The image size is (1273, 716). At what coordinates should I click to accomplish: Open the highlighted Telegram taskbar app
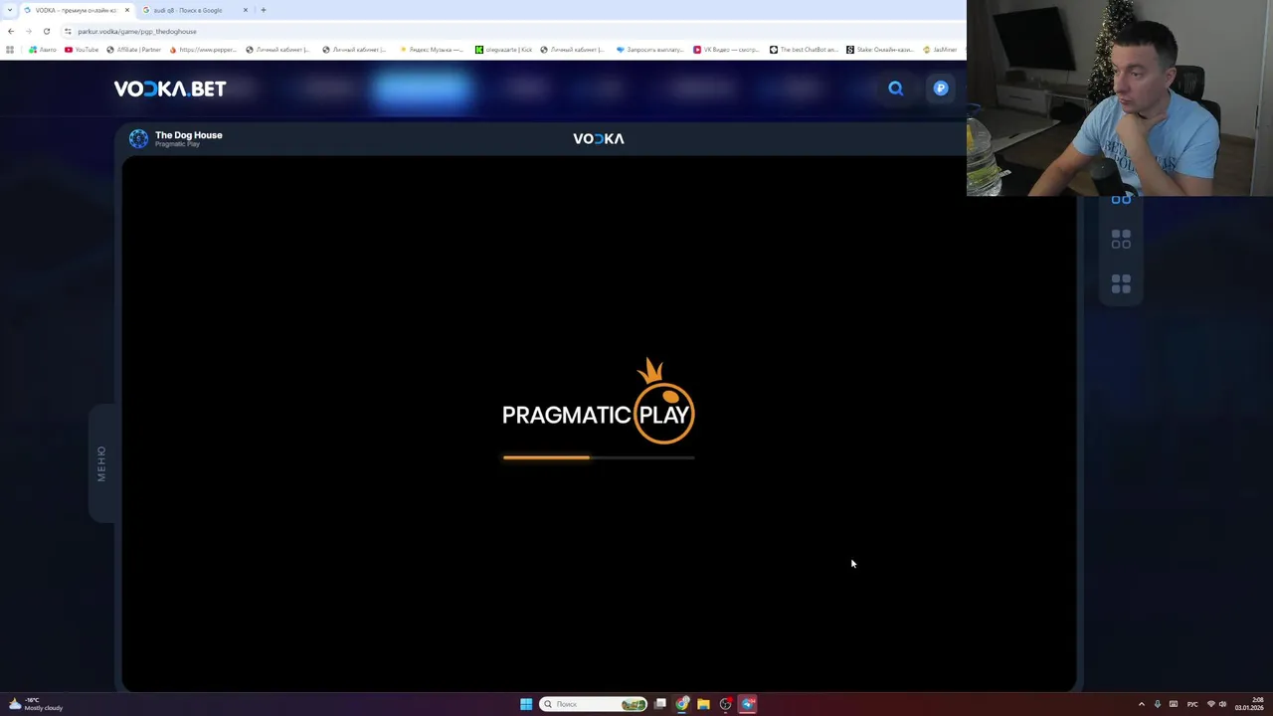coord(748,704)
